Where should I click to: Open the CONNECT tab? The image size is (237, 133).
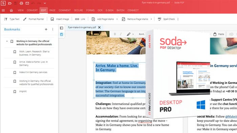tap(133, 10)
